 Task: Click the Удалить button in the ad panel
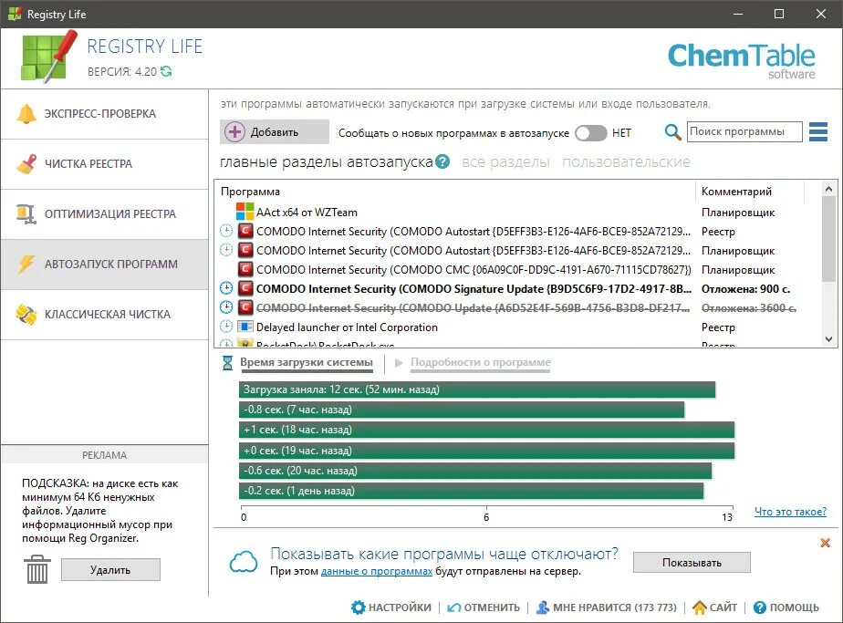tap(110, 570)
